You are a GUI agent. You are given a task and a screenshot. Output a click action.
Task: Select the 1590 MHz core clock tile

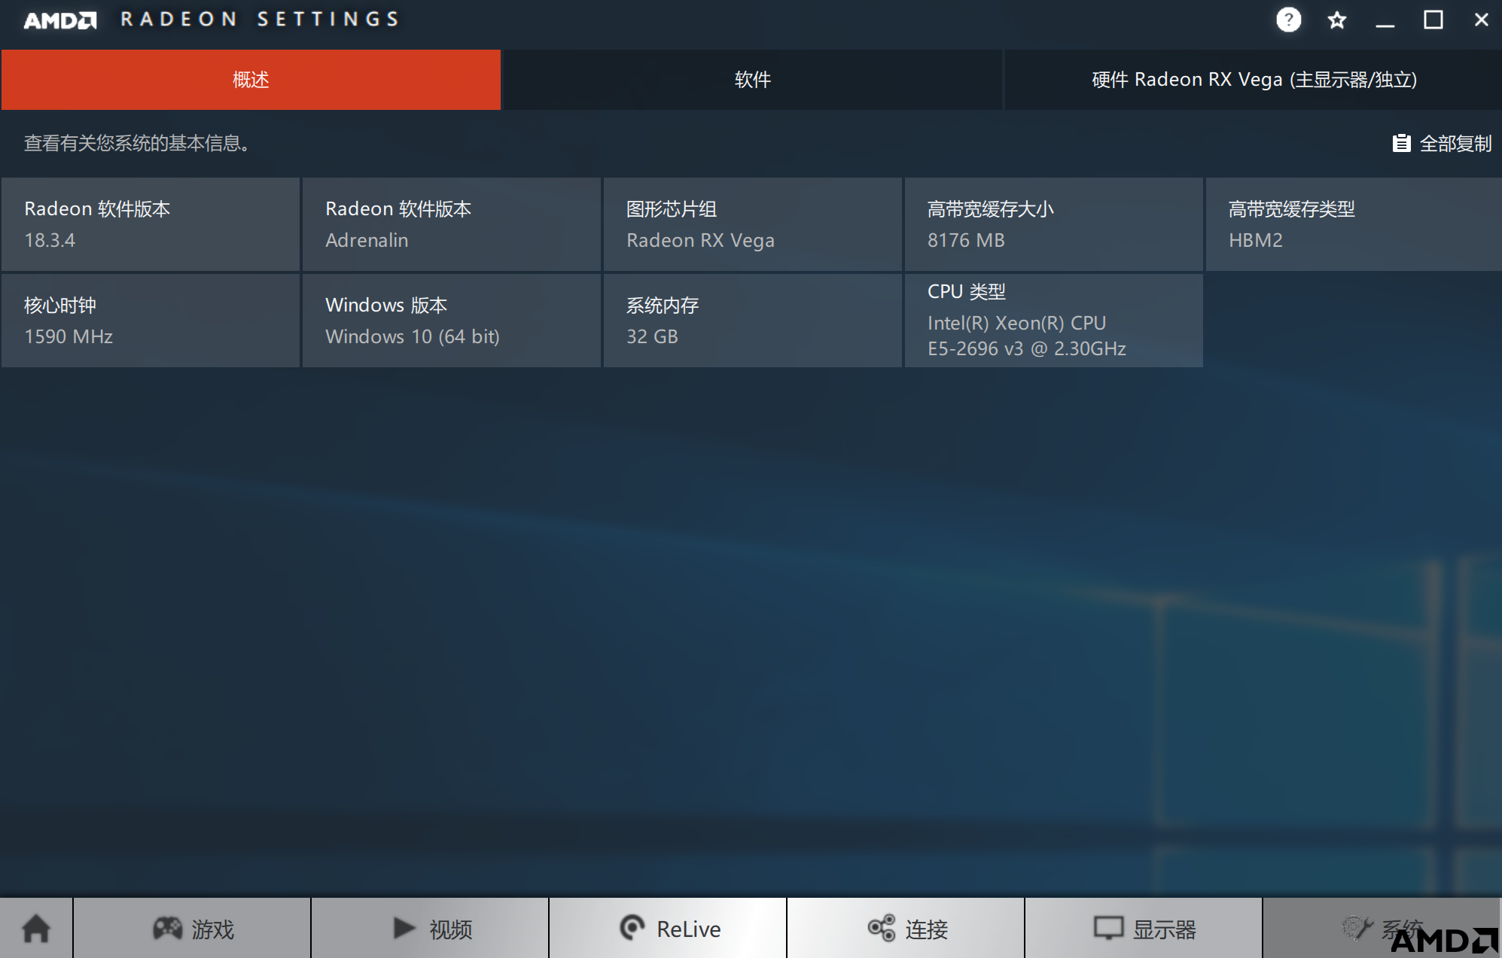tap(151, 321)
